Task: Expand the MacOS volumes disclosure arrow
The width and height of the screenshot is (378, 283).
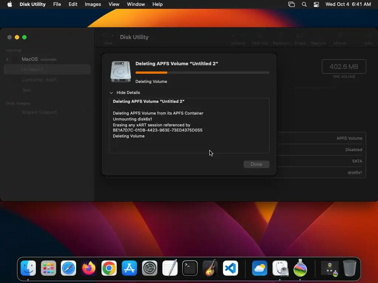Action: pyautogui.click(x=7, y=59)
